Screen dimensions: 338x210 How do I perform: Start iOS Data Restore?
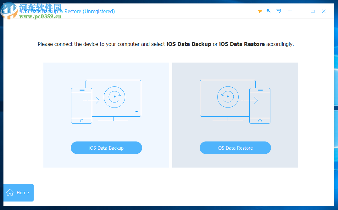(x=235, y=148)
